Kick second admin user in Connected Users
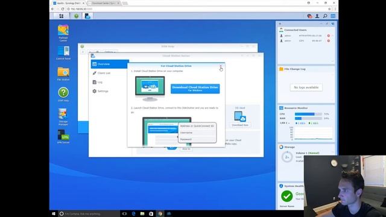386x217 pixels. [328, 41]
